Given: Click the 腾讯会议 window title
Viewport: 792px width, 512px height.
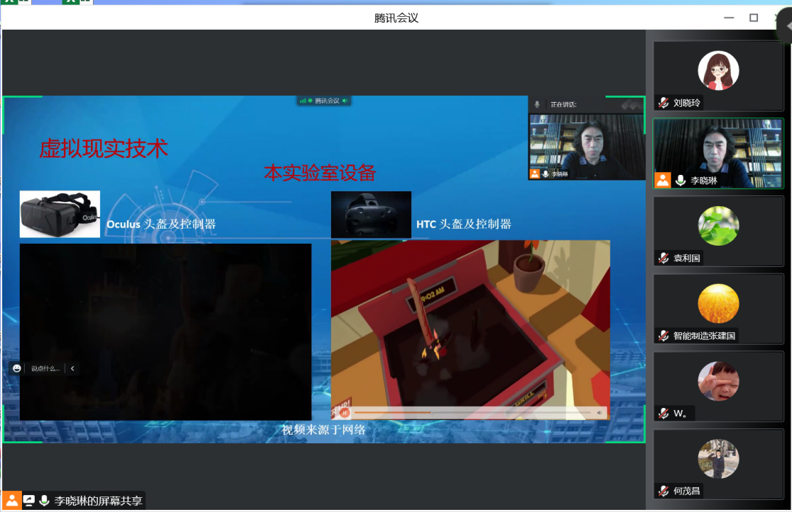Looking at the screenshot, I should coord(396,18).
